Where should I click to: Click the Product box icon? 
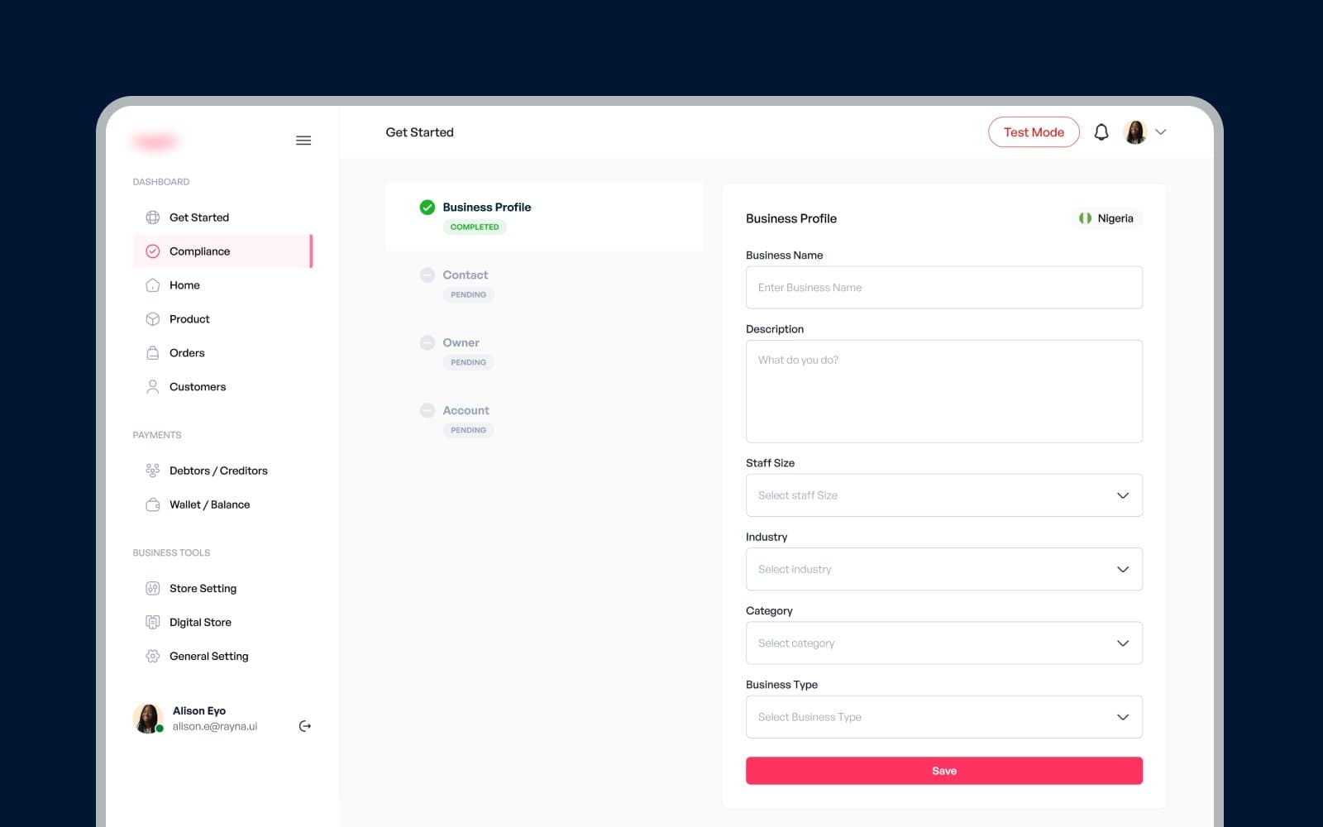(x=153, y=319)
